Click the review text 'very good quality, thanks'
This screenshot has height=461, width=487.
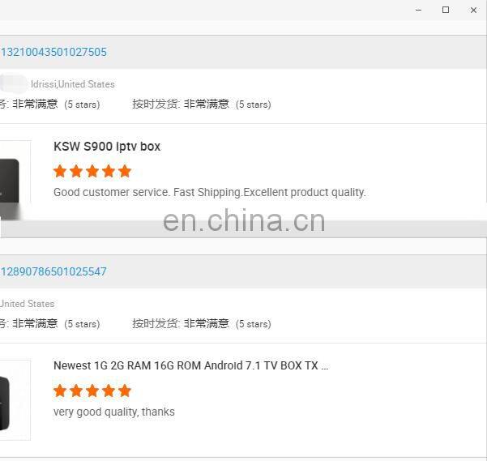coord(114,412)
